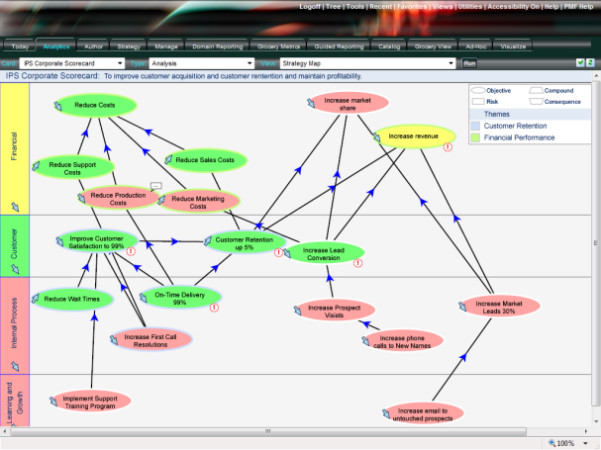Image resolution: width=601 pixels, height=450 pixels.
Task: Click the trend arrow icon on Reduce Costs
Action: (60, 104)
